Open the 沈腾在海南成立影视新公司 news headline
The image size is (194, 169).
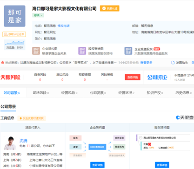(68, 63)
